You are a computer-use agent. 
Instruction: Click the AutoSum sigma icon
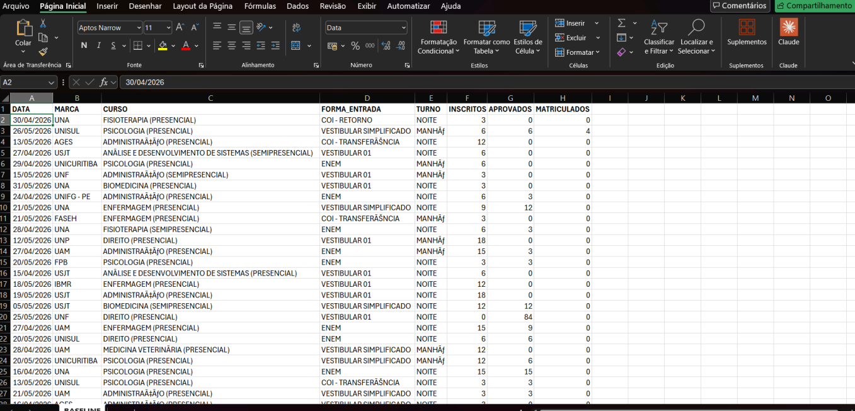(622, 23)
